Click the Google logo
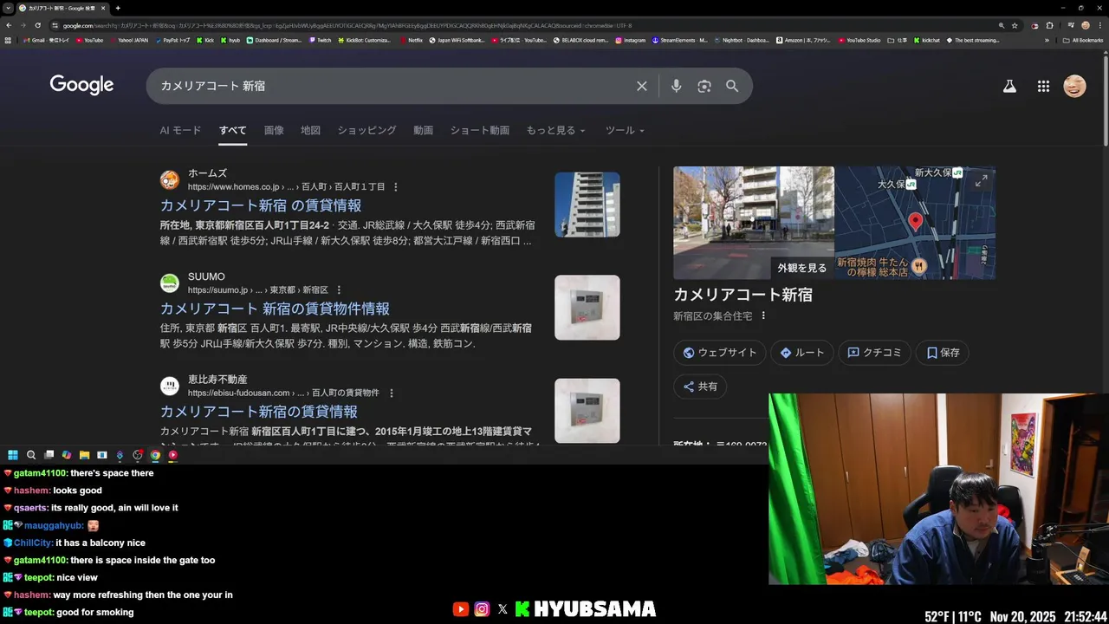 click(81, 85)
